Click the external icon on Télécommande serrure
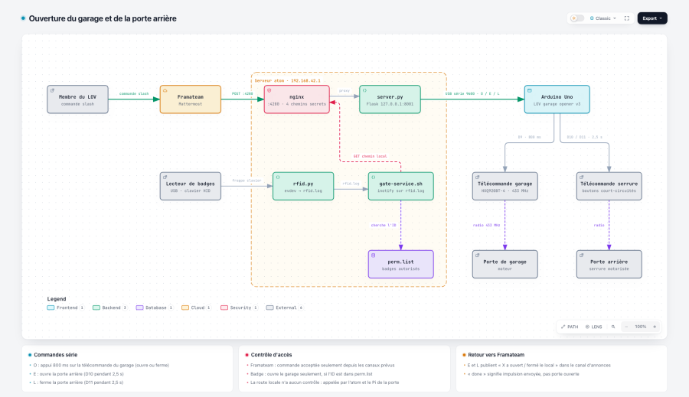This screenshot has width=689, height=397. click(581, 177)
